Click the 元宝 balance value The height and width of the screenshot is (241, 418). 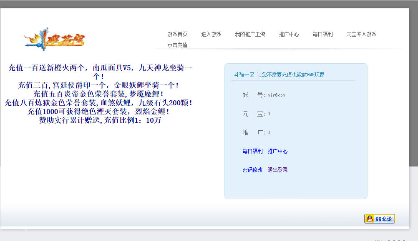pos(269,114)
